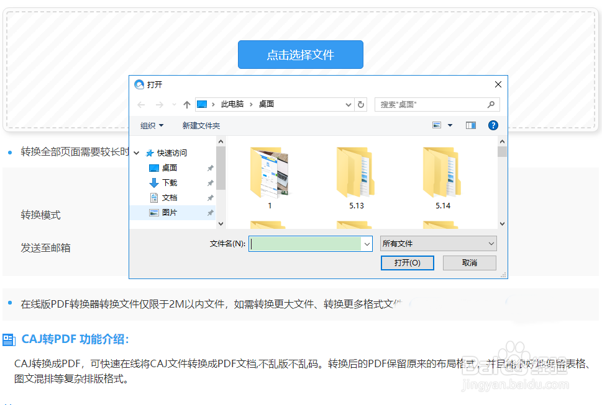
Task: Unpin 图片 from quick access
Action: click(210, 213)
